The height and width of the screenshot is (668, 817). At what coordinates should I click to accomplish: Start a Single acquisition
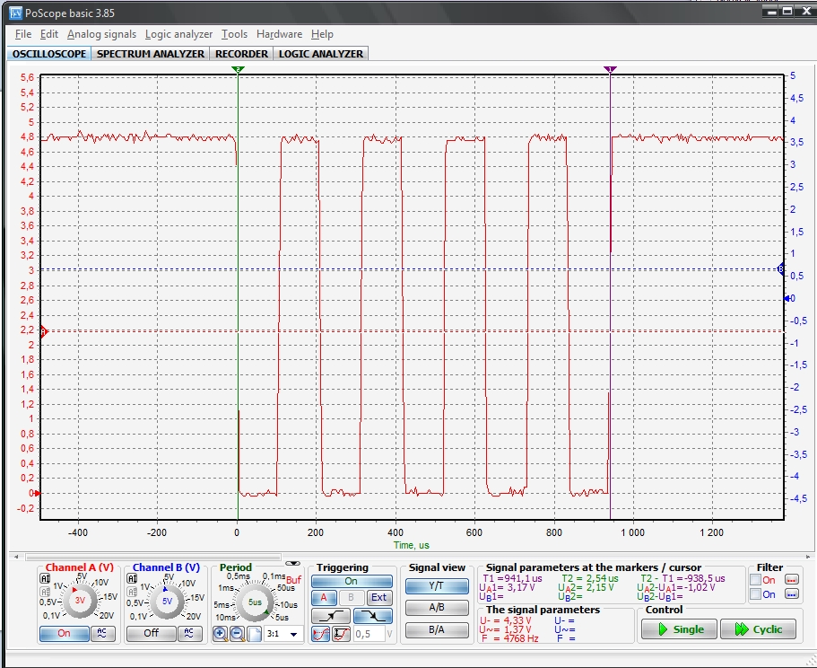coord(678,629)
